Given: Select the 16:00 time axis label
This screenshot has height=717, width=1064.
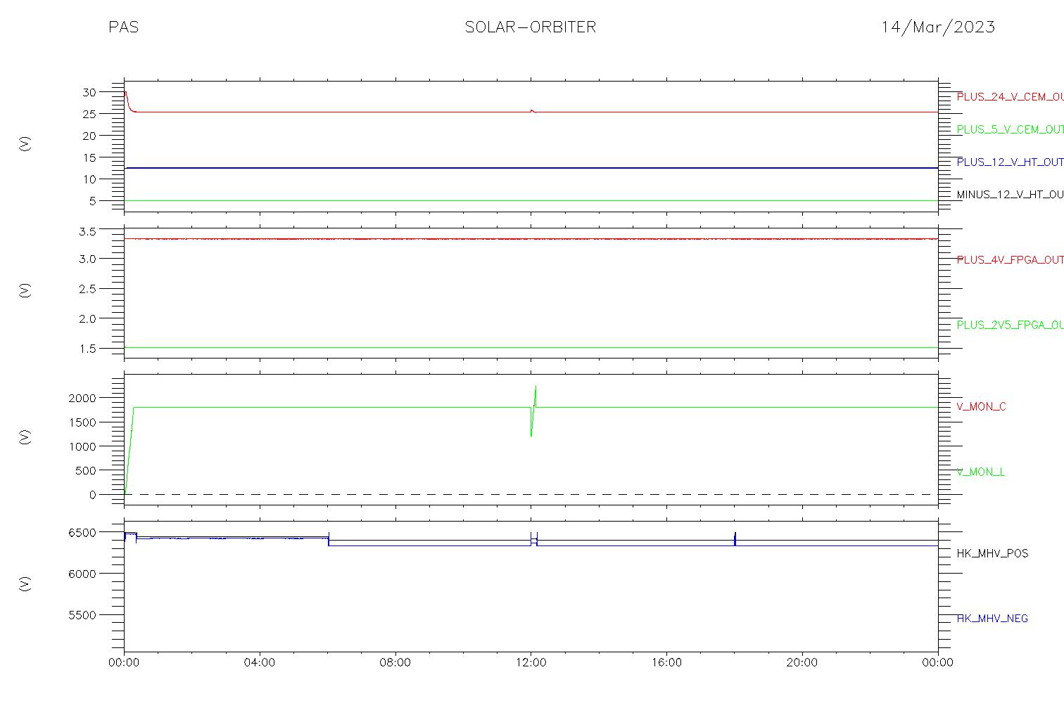Looking at the screenshot, I should 666,662.
